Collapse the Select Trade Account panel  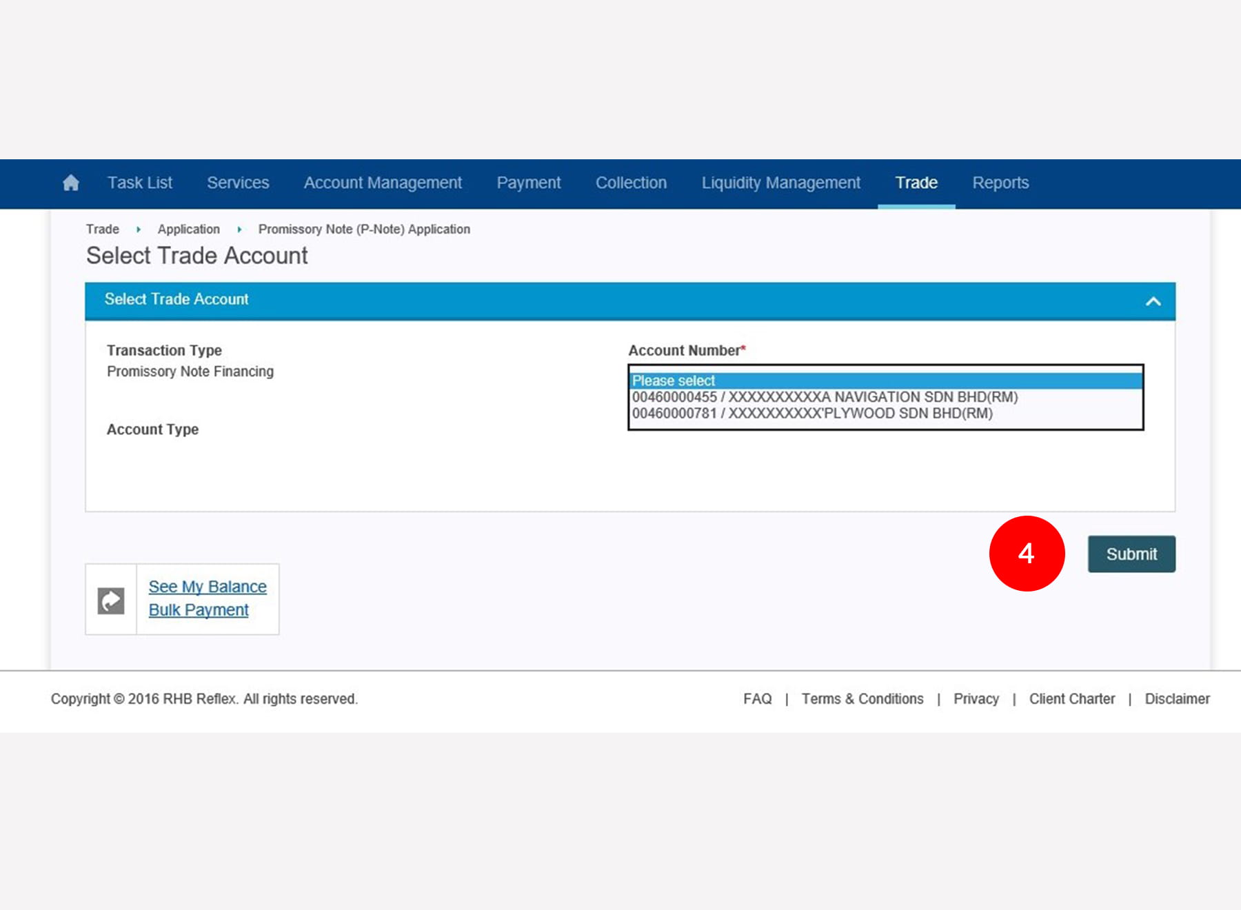[1153, 301]
